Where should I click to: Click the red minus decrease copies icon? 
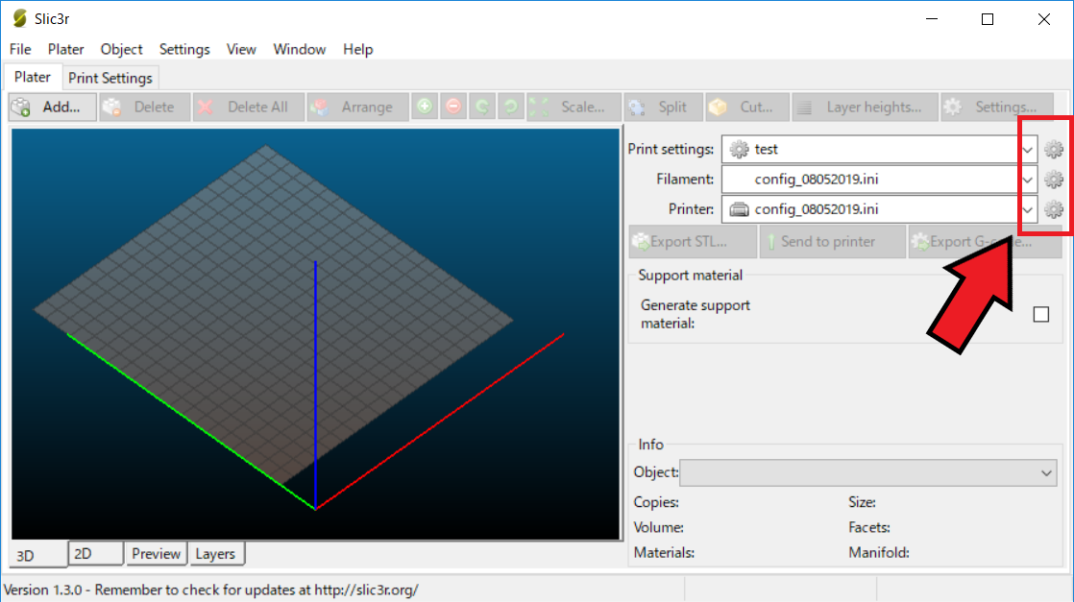[453, 107]
